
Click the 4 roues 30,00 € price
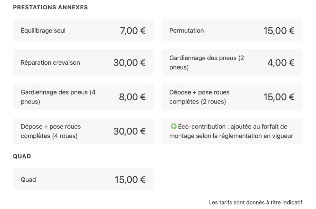(129, 131)
